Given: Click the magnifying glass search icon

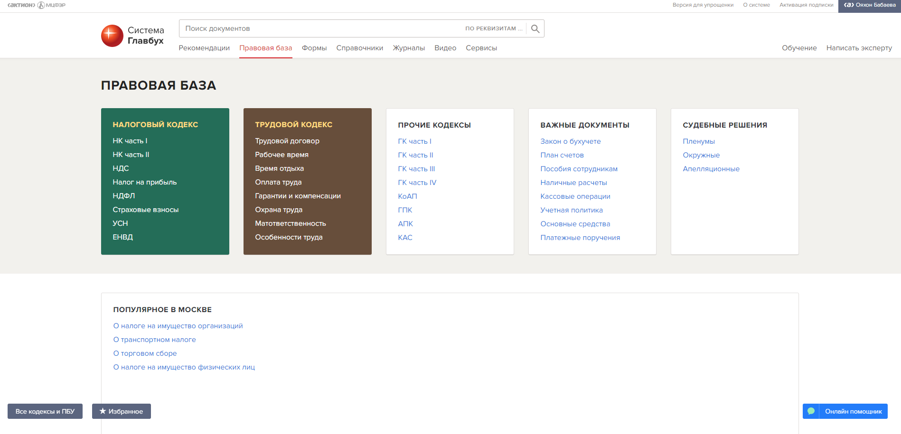Looking at the screenshot, I should click(x=535, y=28).
